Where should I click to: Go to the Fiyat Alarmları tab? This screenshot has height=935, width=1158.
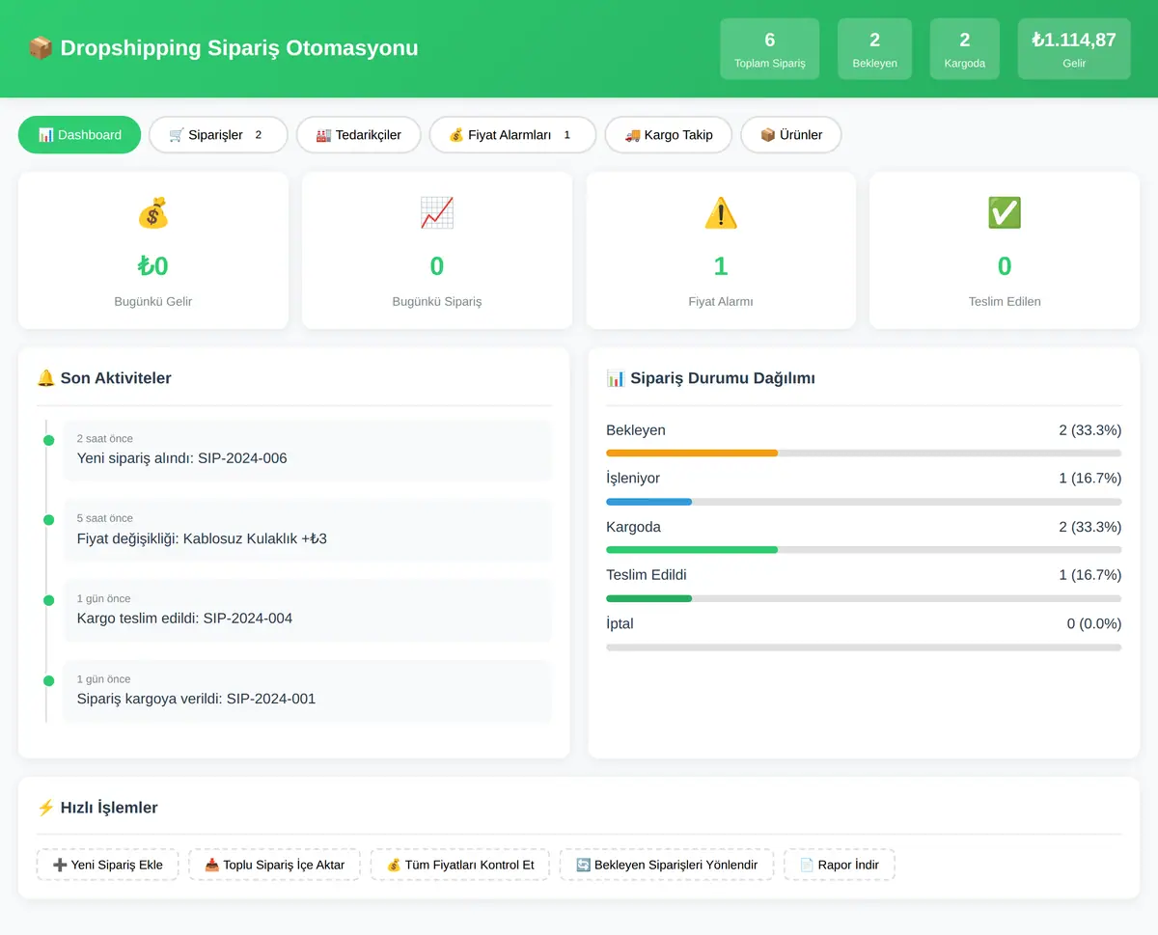[x=512, y=135]
